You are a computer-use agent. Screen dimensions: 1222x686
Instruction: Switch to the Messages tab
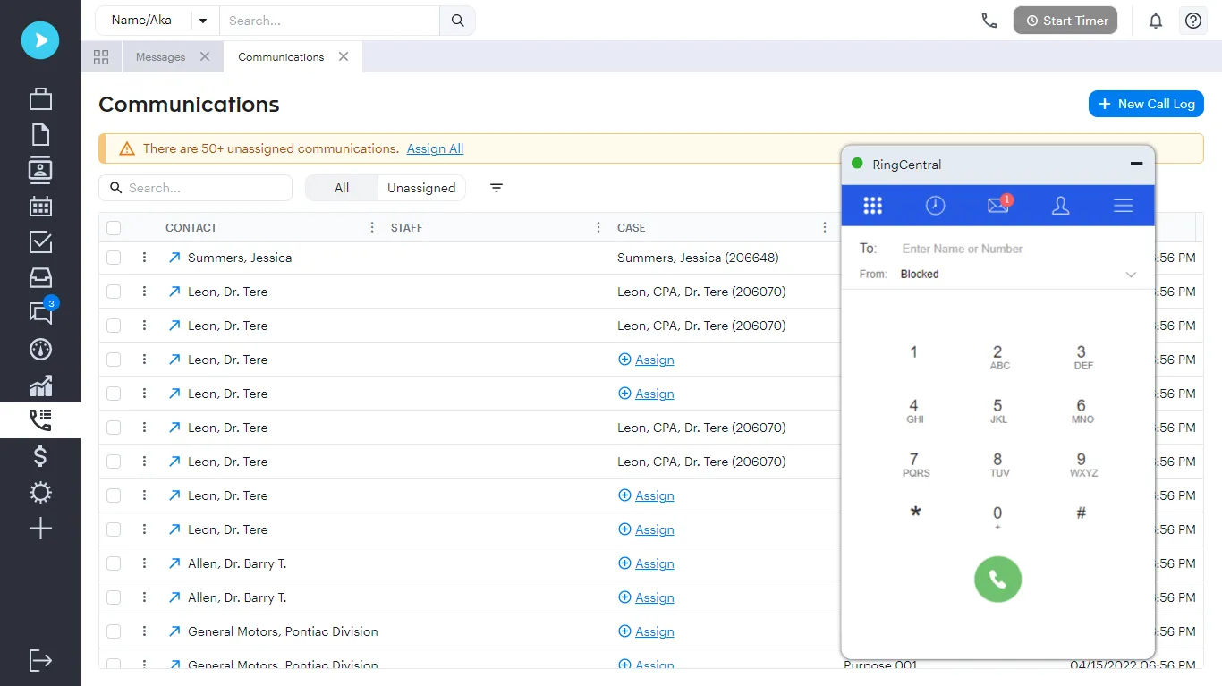coord(160,57)
